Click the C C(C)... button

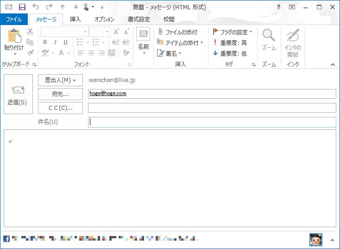tap(60, 108)
